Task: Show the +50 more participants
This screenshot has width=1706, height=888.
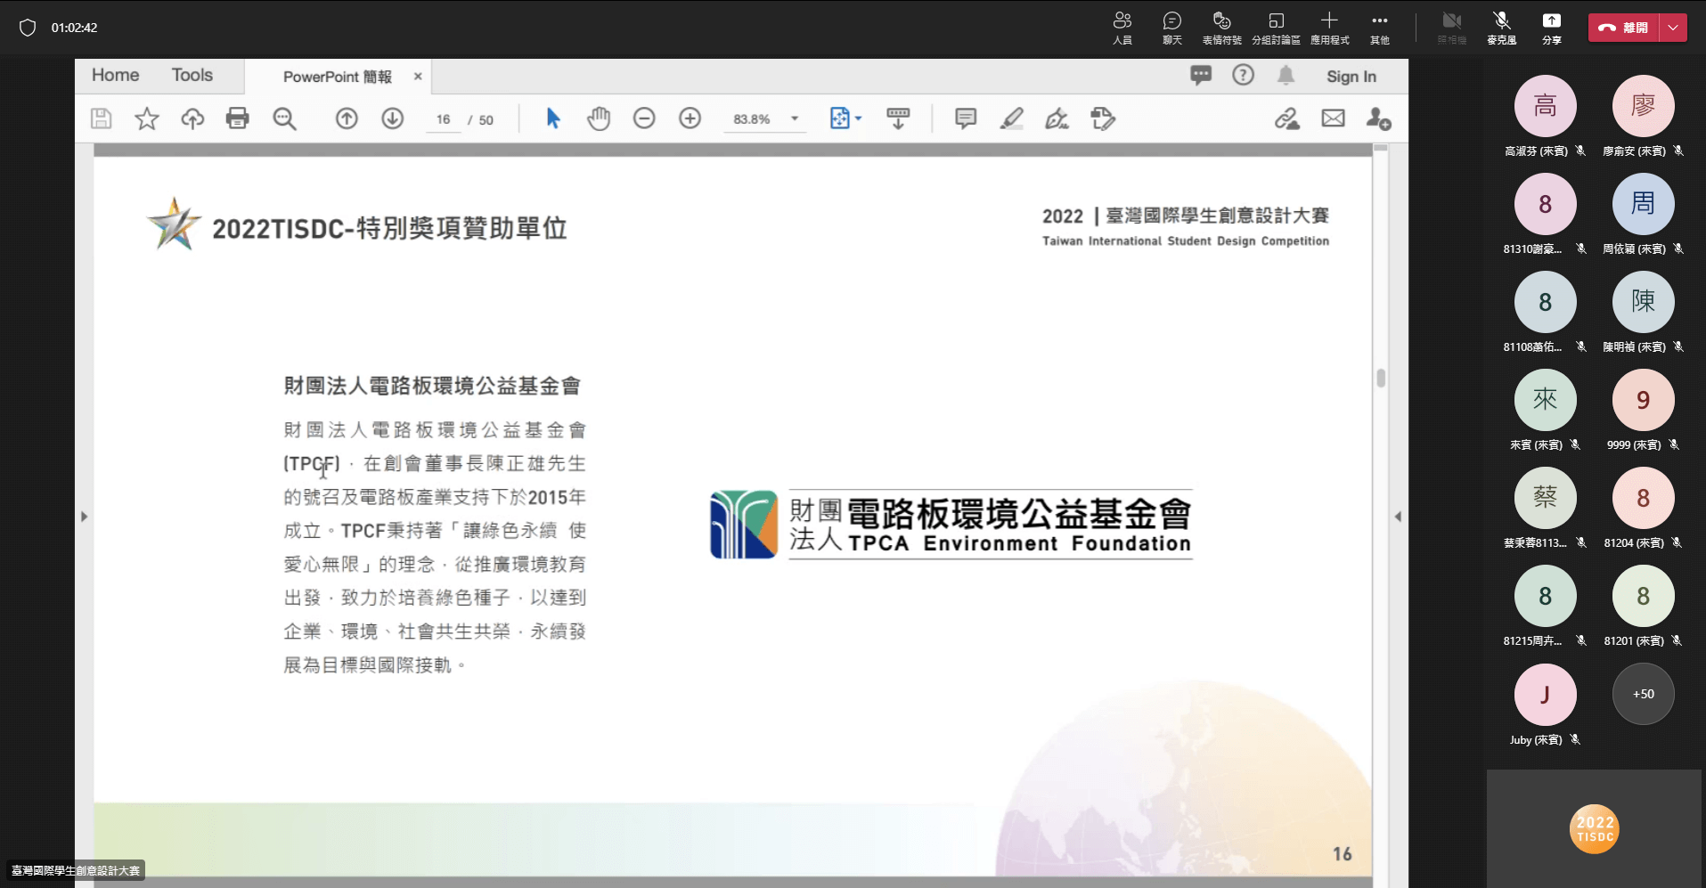Action: [x=1643, y=694]
